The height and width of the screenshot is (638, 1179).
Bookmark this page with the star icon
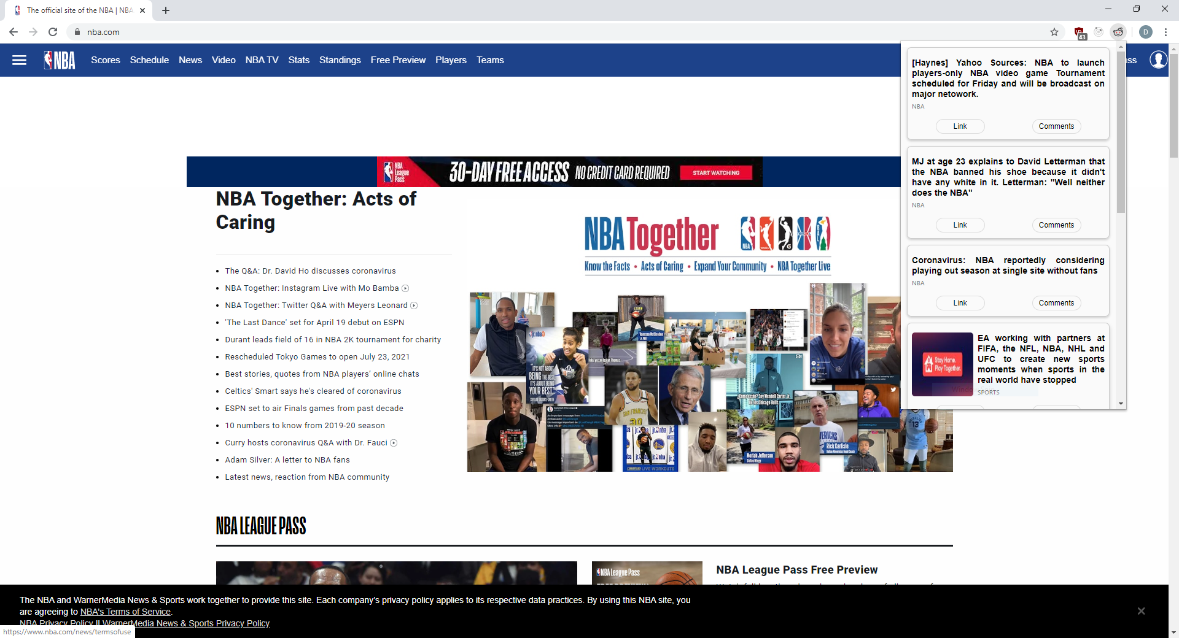tap(1054, 32)
